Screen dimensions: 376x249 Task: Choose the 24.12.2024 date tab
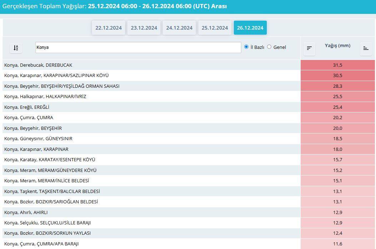pyautogui.click(x=179, y=28)
